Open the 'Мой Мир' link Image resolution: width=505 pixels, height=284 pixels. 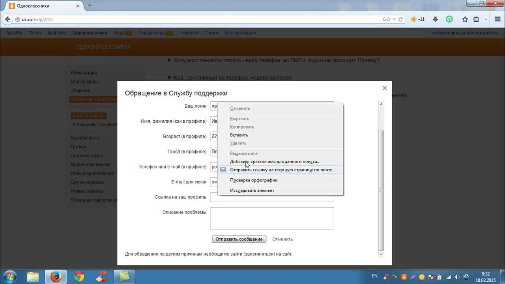pyautogui.click(x=57, y=33)
